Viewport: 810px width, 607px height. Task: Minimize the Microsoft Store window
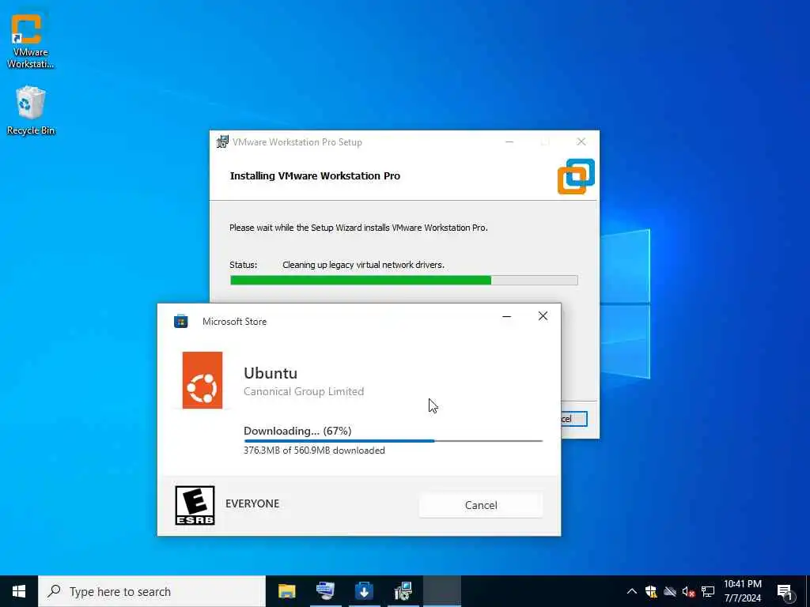[x=507, y=316]
